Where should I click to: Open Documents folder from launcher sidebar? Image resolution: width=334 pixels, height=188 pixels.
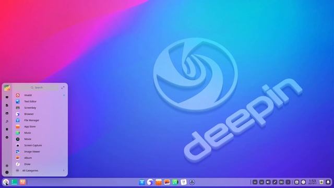pyautogui.click(x=7, y=105)
